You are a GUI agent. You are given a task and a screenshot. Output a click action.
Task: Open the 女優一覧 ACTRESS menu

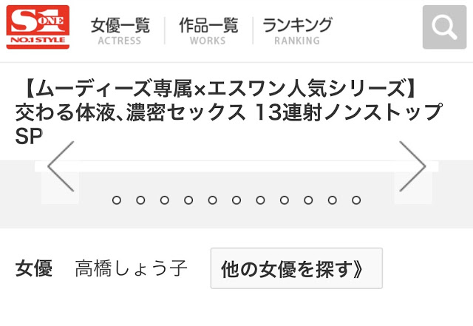(x=120, y=30)
